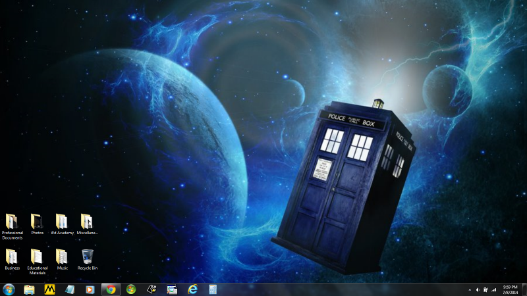Open the Recycle Bin
Image resolution: width=527 pixels, height=296 pixels.
pos(88,259)
